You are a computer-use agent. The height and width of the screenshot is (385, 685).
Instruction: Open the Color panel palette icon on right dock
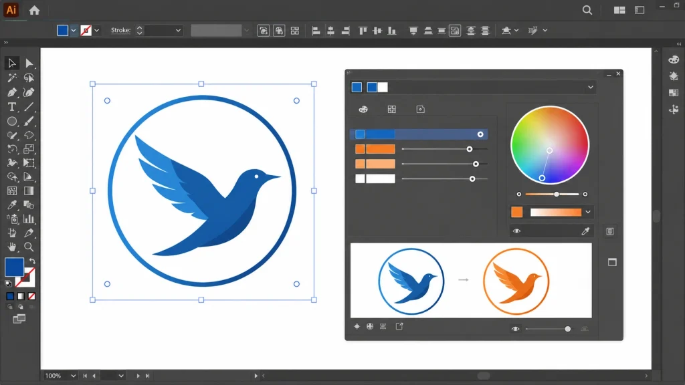(x=674, y=59)
